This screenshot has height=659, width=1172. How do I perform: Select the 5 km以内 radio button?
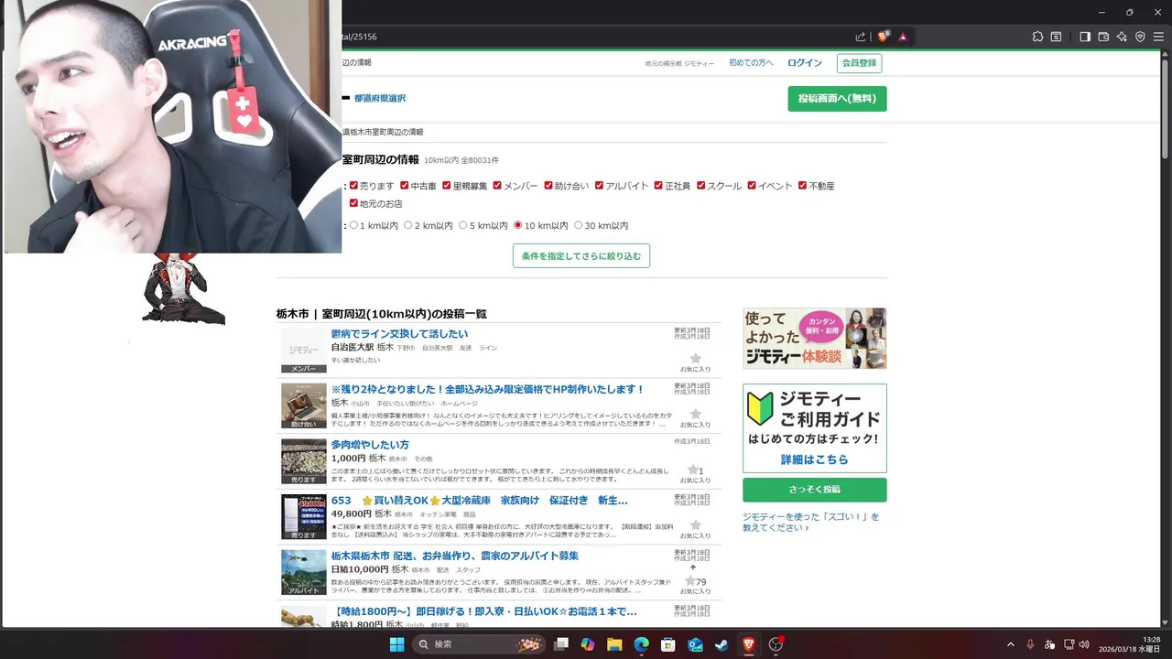pos(462,225)
